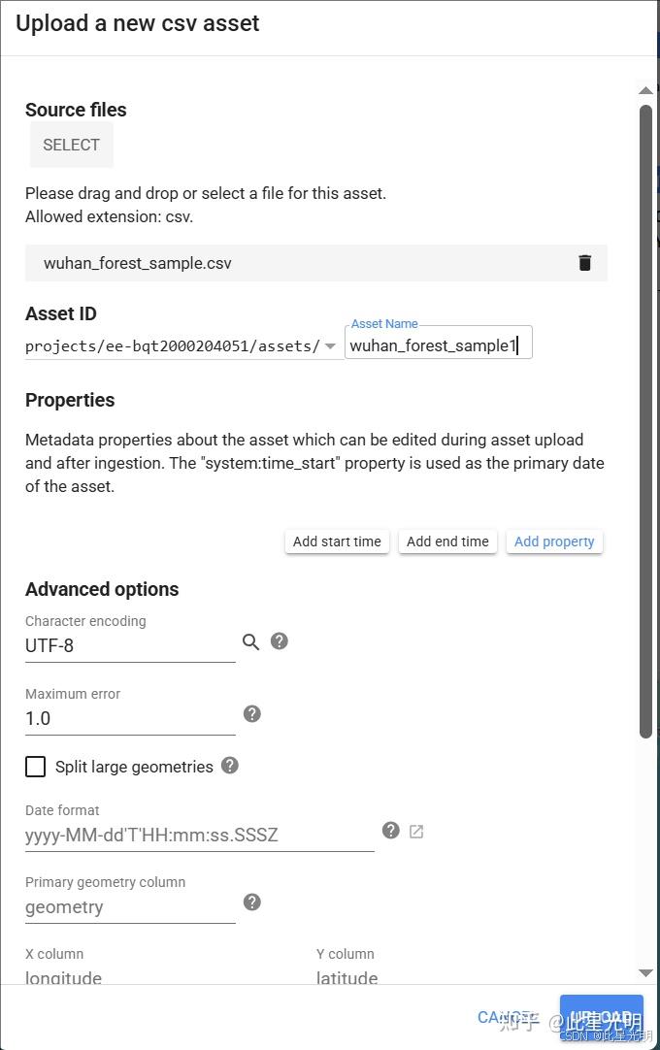Click the Add end time button
Image resolution: width=660 pixels, height=1050 pixels.
click(x=447, y=541)
